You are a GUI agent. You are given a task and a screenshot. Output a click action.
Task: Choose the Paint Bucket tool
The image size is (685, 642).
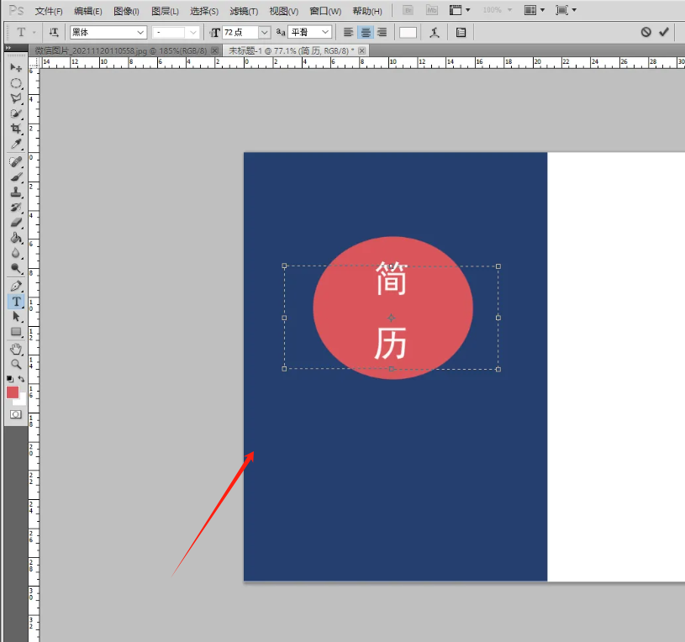coord(15,238)
